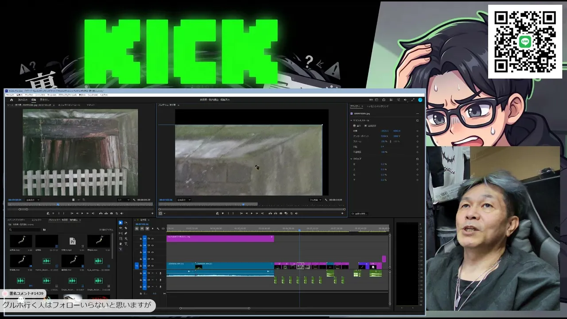Open Source monitor zoom level dropdown
Screen dimensions: 567x319
pos(32,200)
